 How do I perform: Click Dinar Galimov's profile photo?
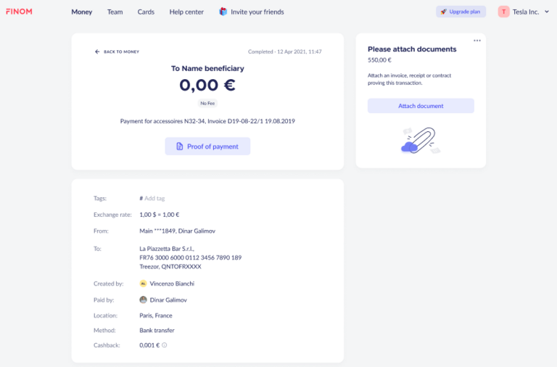click(x=143, y=300)
